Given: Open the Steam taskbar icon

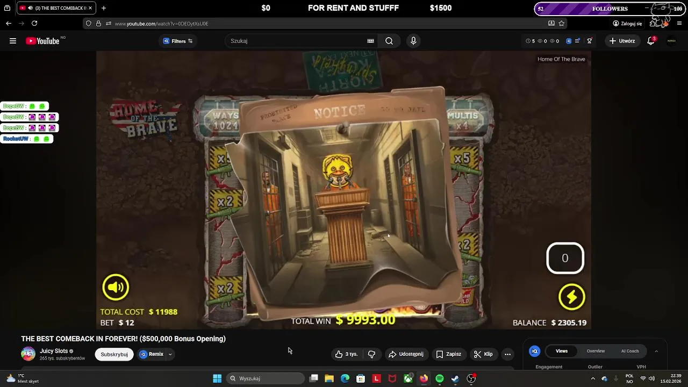Looking at the screenshot, I should pyautogui.click(x=455, y=378).
